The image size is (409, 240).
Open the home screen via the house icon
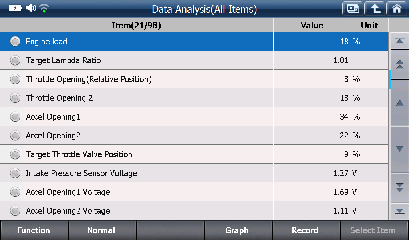pos(397,9)
